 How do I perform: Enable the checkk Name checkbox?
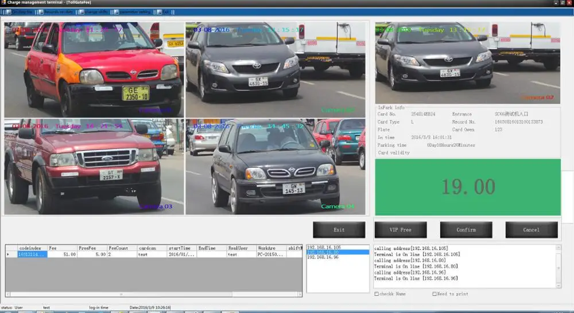point(377,294)
